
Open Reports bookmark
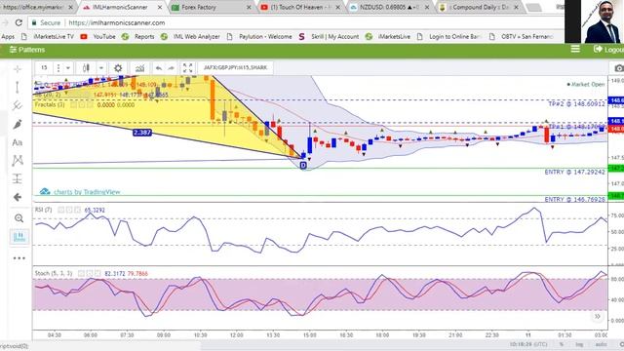138,37
